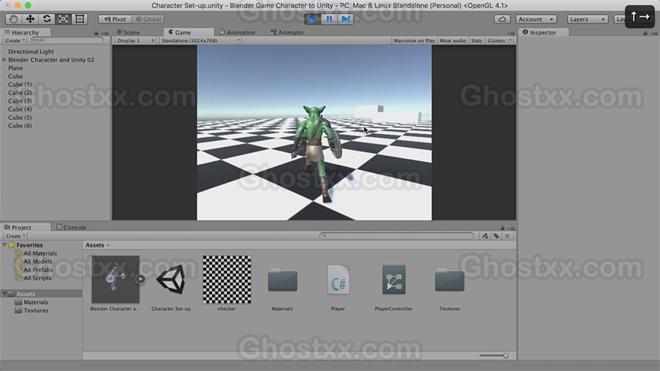
Task: Lock the Inspector panel
Action: [x=645, y=33]
